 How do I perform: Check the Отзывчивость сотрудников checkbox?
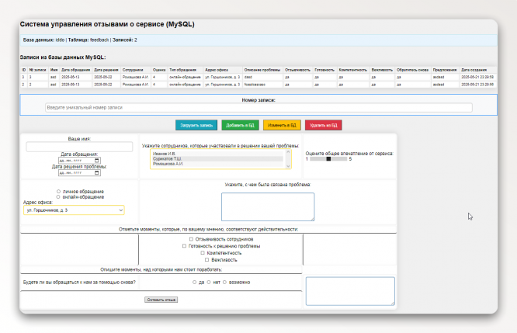[x=191, y=239]
